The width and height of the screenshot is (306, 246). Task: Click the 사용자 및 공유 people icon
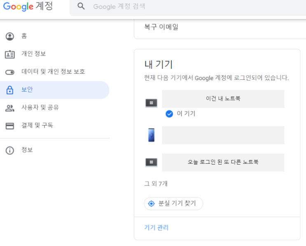pyautogui.click(x=9, y=108)
